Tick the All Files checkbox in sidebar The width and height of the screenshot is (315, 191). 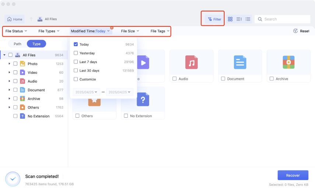pos(10,55)
